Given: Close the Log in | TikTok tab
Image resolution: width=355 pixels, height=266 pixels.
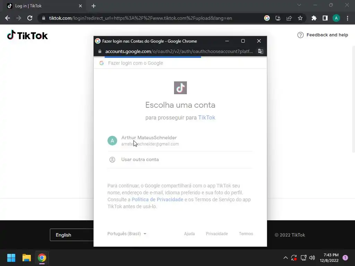Looking at the screenshot, I should (80, 6).
